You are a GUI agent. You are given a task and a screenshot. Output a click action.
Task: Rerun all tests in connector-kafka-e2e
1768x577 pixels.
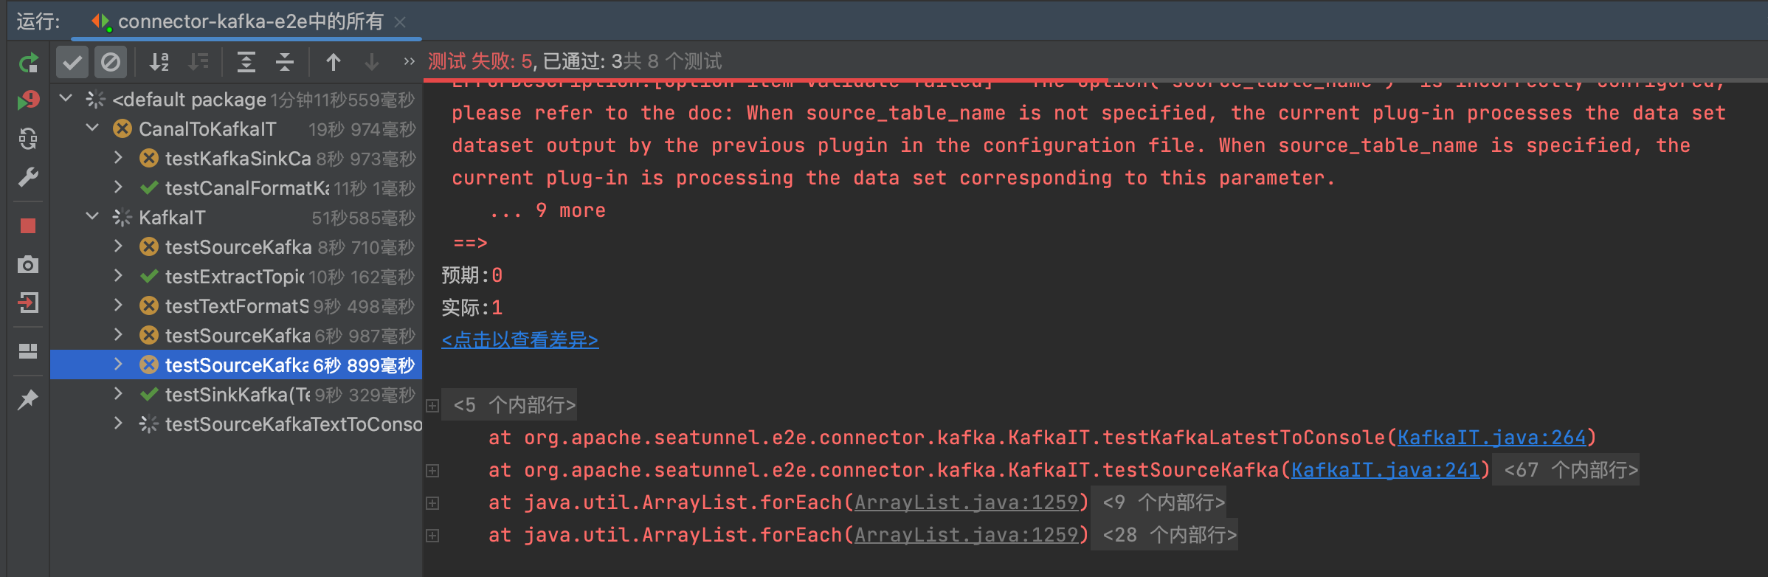(28, 62)
